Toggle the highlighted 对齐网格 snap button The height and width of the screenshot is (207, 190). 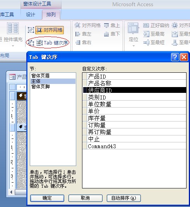[x=50, y=30]
